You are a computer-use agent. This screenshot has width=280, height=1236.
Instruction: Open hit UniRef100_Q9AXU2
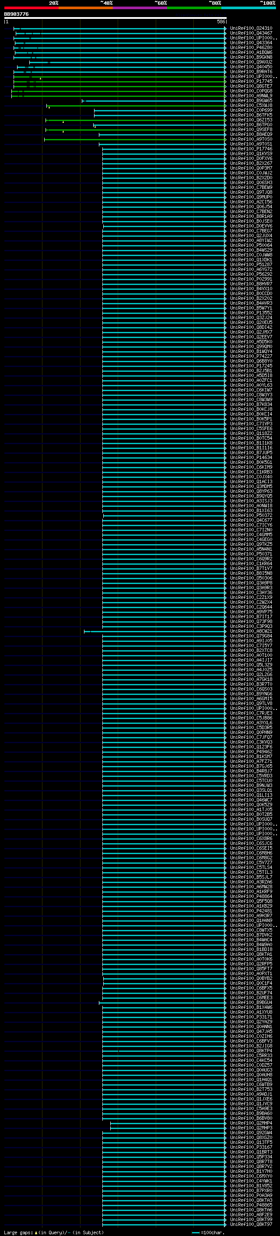[251, 62]
